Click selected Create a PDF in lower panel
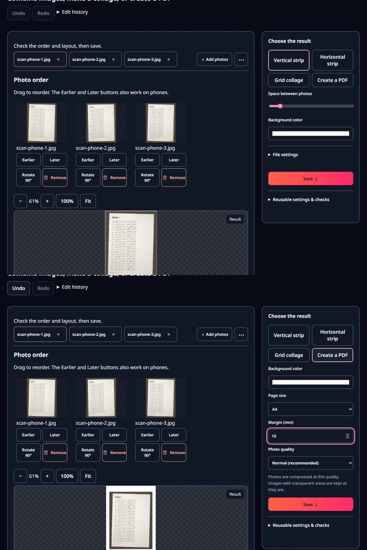Viewport: 367px width, 550px height. click(332, 355)
